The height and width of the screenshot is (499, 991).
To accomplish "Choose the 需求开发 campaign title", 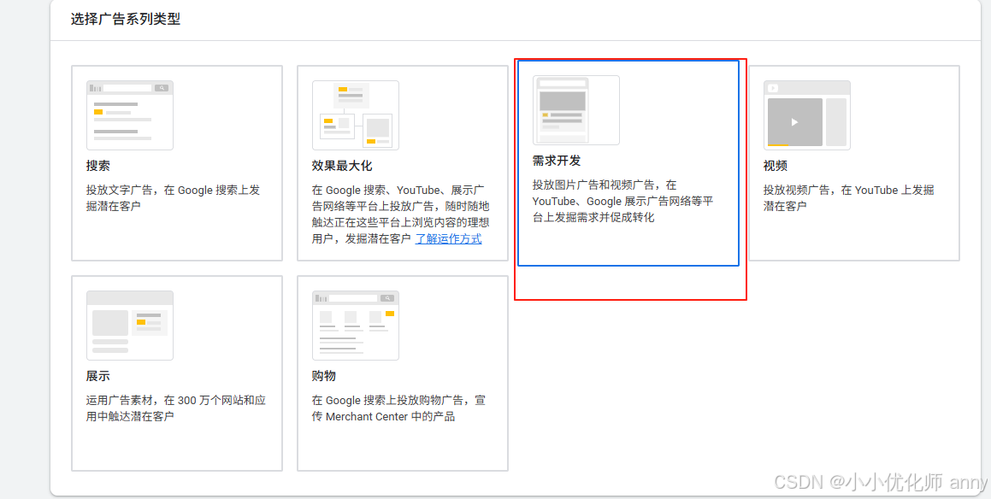I will click(x=556, y=161).
